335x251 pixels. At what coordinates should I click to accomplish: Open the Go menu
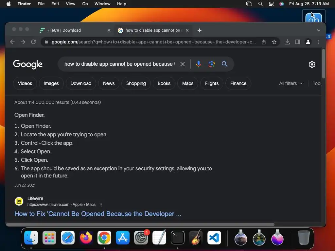point(85,4)
